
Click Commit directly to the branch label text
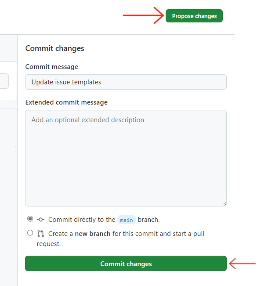coord(104,220)
